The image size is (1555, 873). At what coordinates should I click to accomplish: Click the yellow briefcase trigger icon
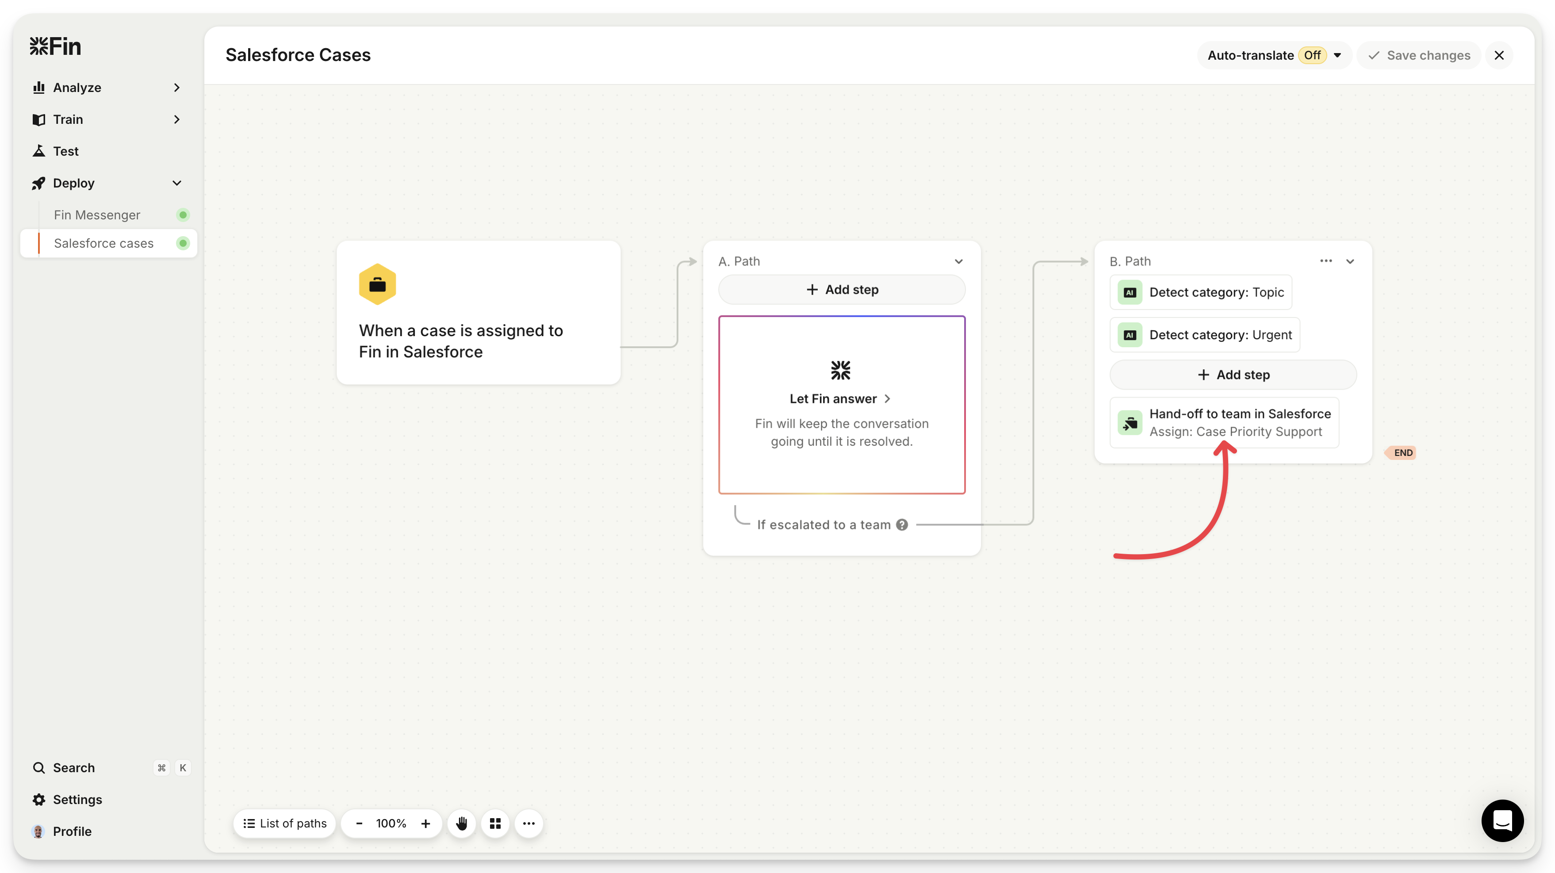[x=377, y=284]
